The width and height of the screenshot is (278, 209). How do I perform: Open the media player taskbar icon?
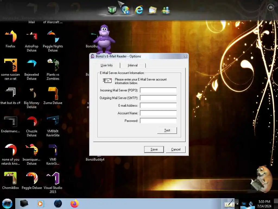coord(40,204)
